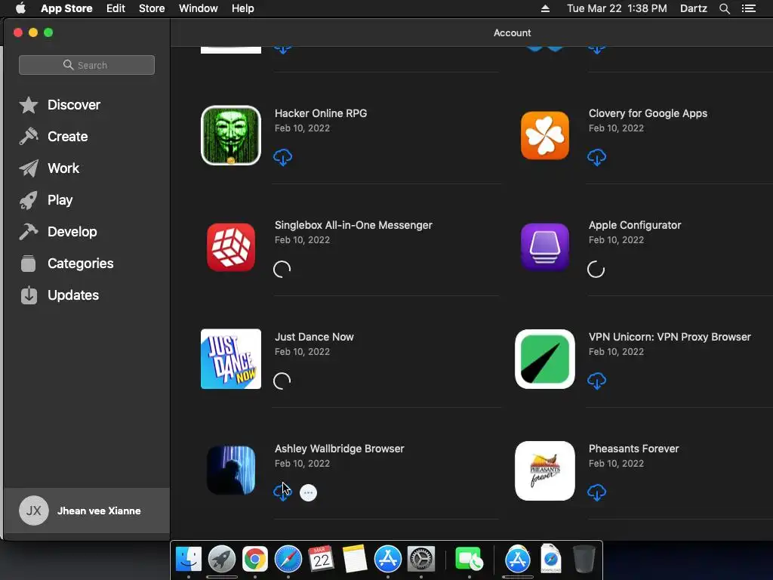
Task: Open Notes from the Dock
Action: click(x=355, y=559)
